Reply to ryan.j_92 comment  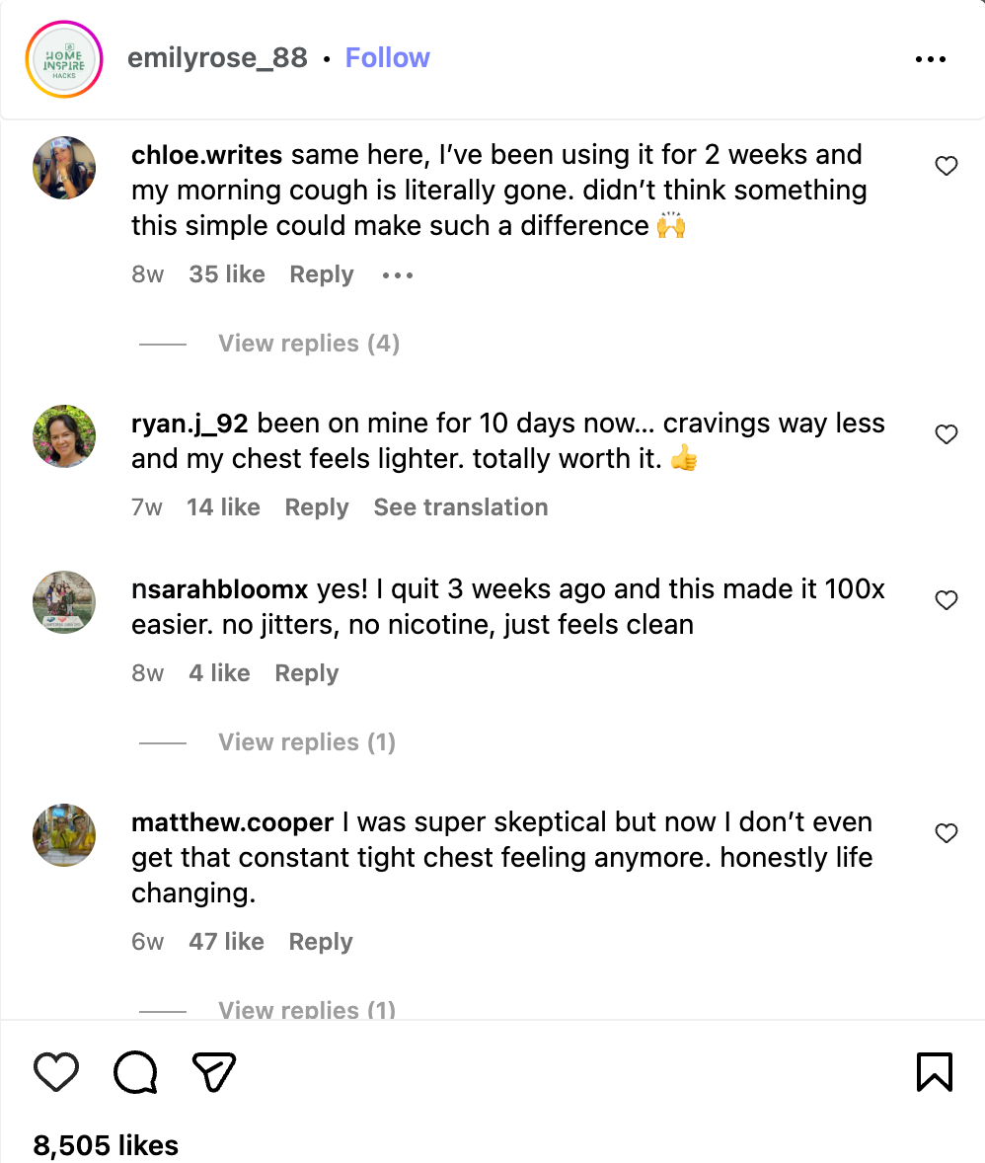click(317, 507)
